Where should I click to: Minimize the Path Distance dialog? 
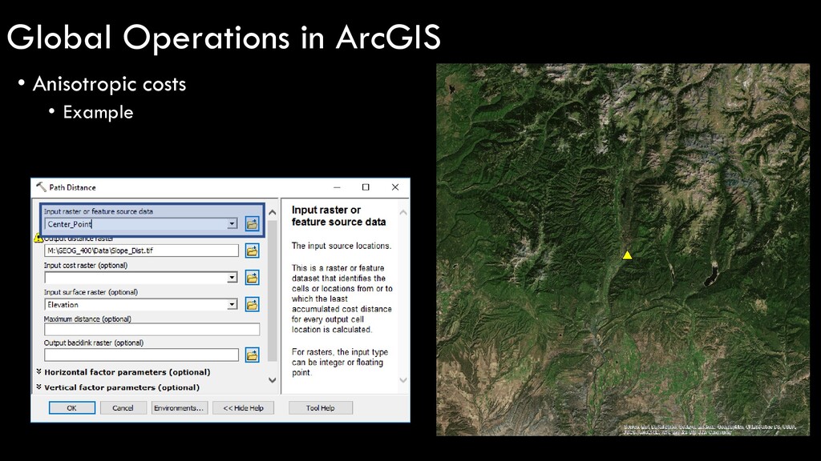coord(337,187)
